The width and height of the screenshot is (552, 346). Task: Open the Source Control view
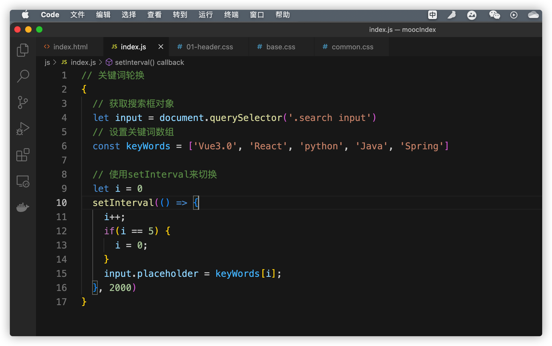click(x=23, y=102)
